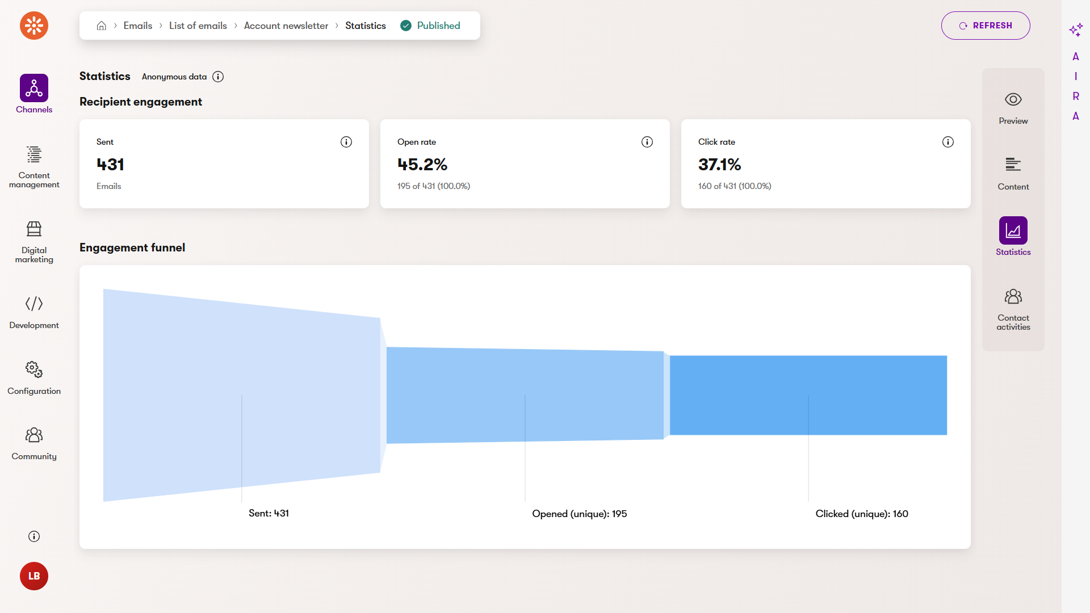
Task: Select the Statistics tab in right panel
Action: (x=1013, y=237)
